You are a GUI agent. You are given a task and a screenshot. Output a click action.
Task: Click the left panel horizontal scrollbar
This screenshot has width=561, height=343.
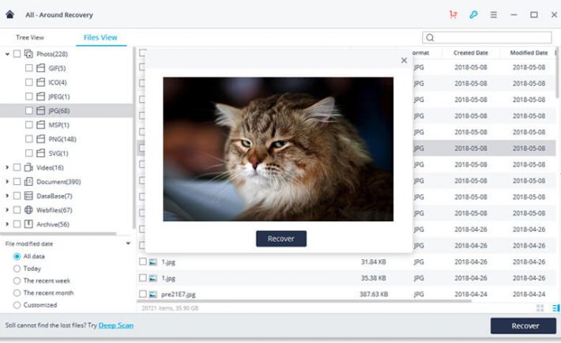coord(58,234)
